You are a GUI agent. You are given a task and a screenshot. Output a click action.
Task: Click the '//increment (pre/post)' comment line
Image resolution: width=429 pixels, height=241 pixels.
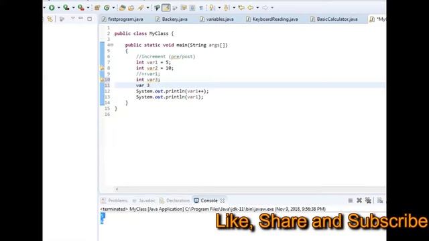[166, 56]
